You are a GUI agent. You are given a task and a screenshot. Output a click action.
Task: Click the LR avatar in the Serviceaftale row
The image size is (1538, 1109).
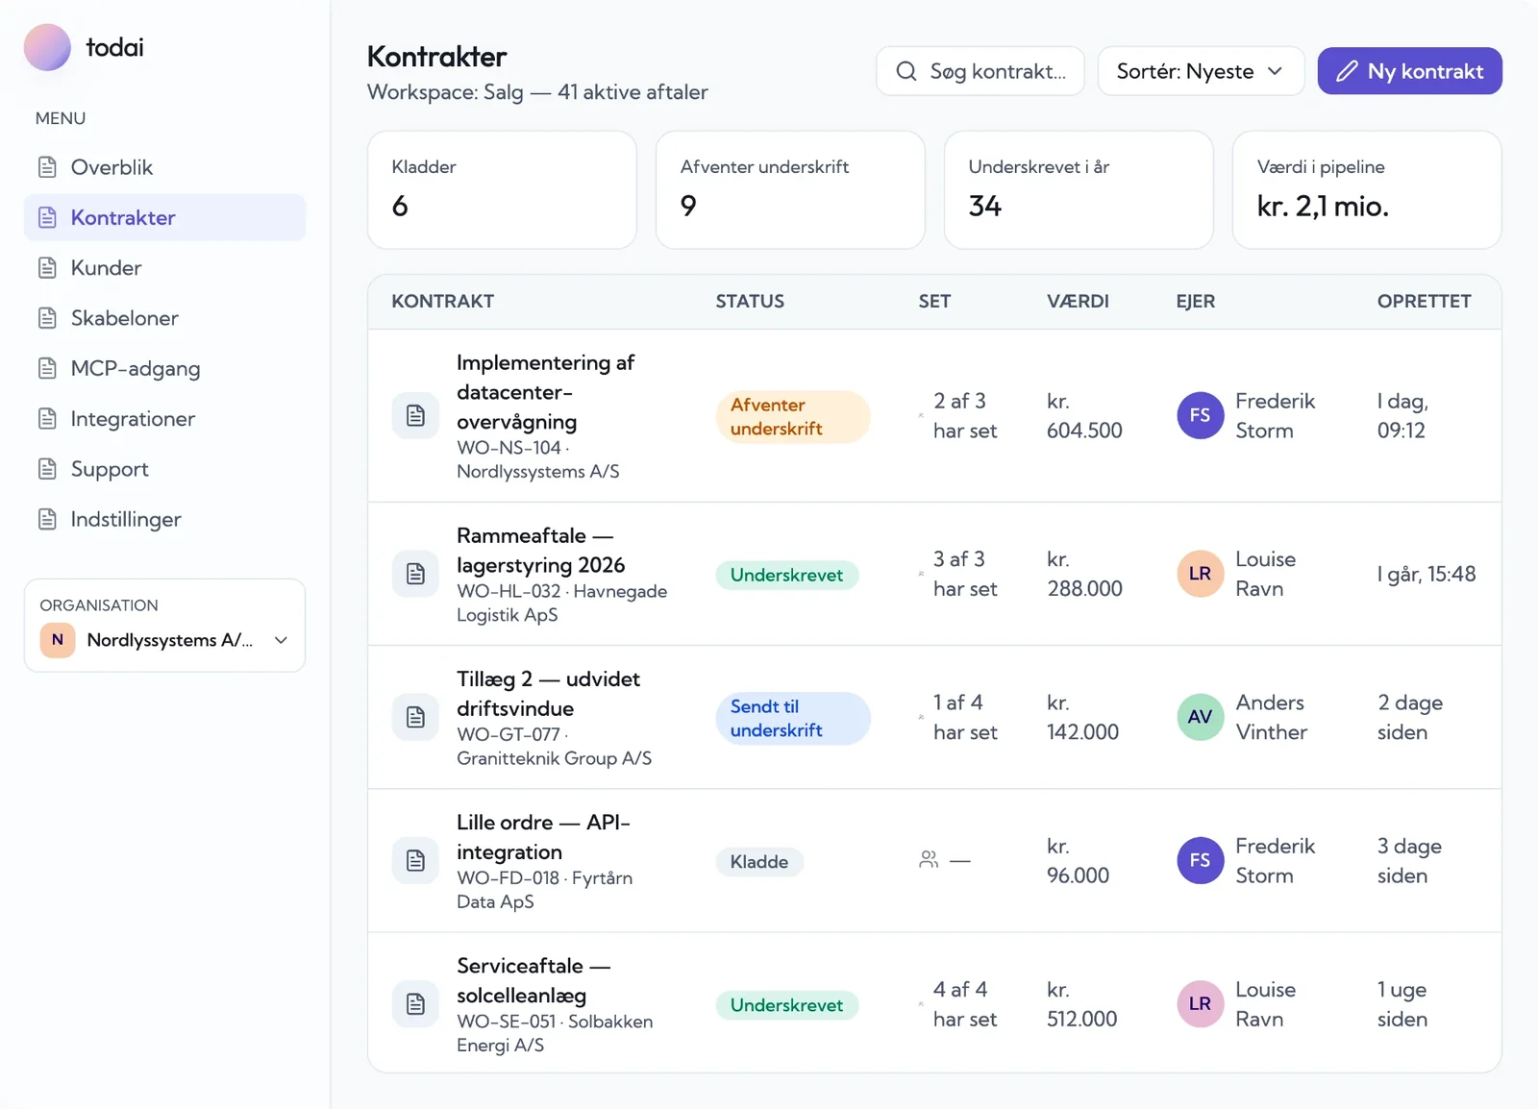coord(1200,1004)
